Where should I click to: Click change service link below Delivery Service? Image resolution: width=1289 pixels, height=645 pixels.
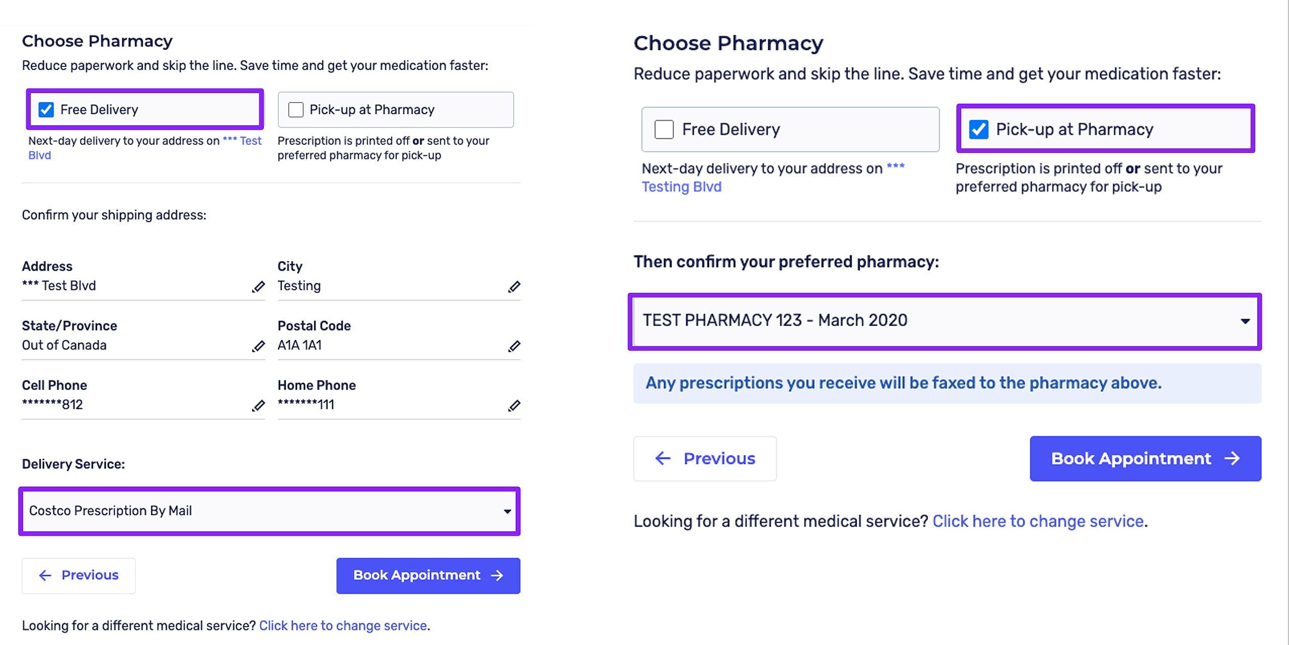pos(343,626)
